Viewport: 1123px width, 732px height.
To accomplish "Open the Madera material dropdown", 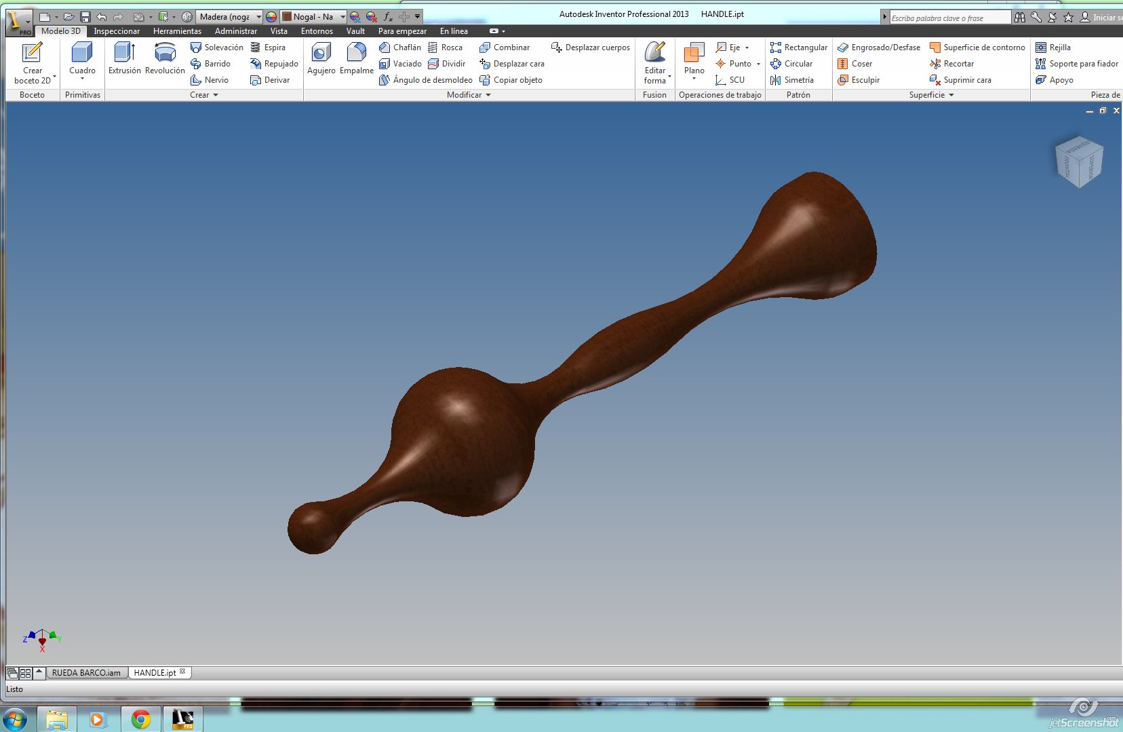I will [x=258, y=17].
